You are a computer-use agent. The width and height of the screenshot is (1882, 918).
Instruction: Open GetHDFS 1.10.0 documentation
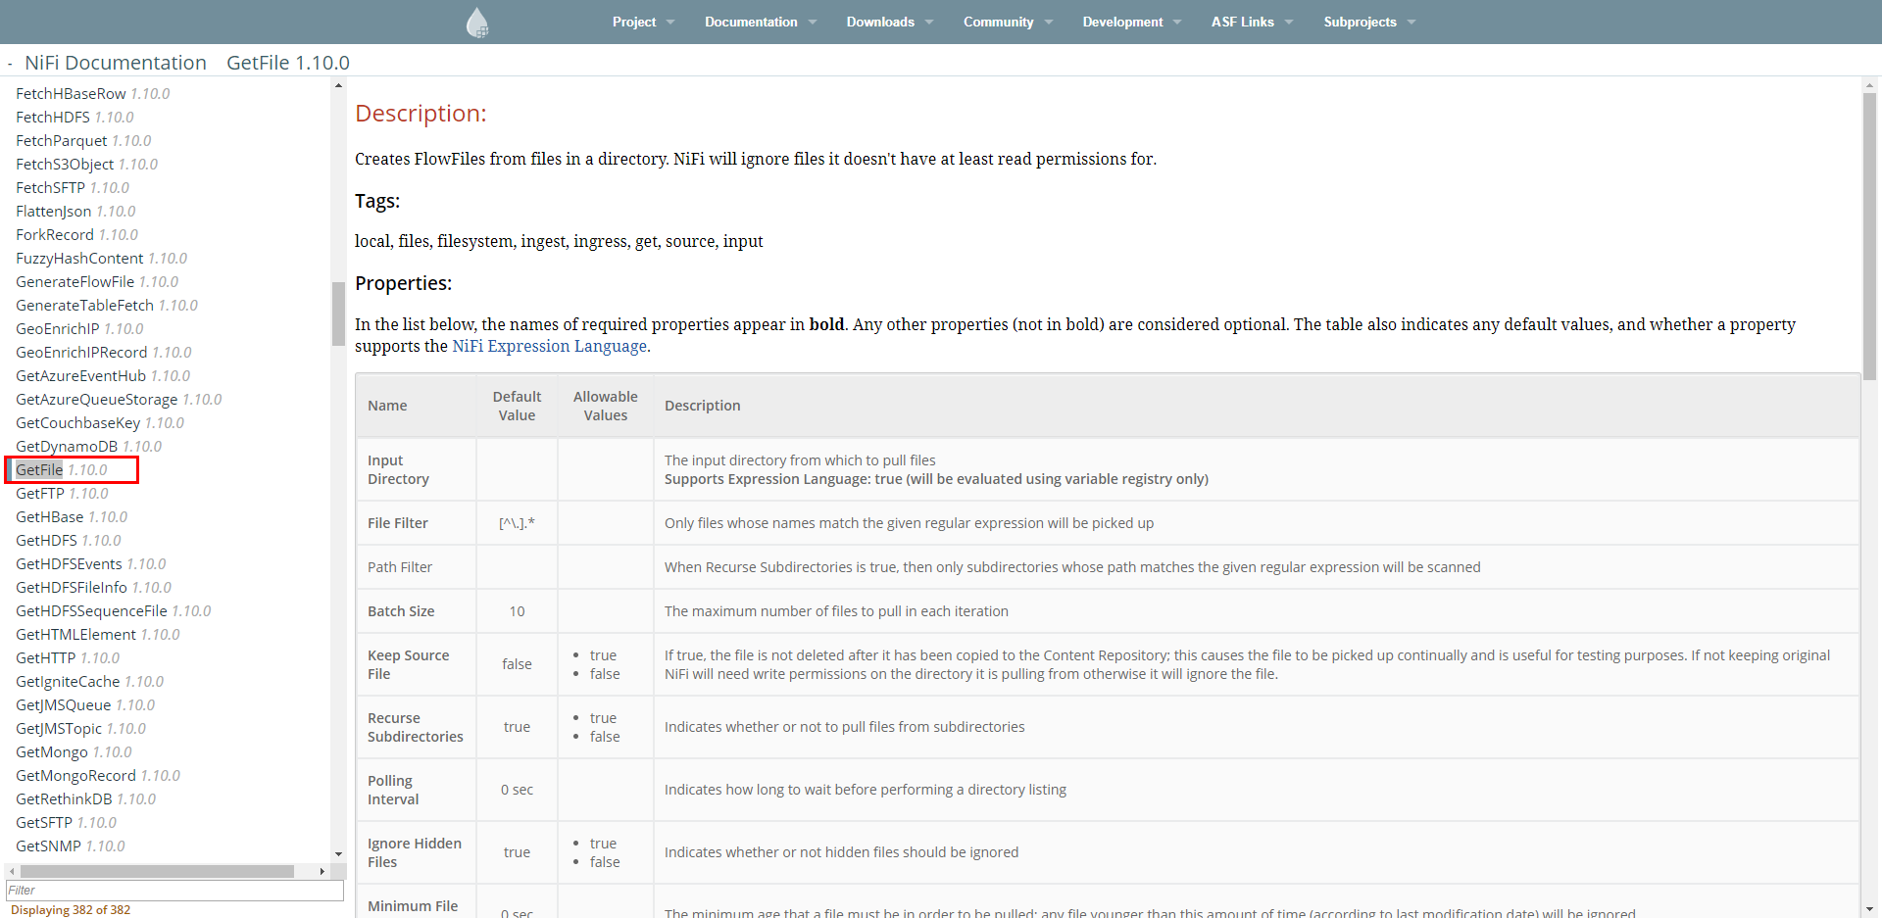point(69,541)
